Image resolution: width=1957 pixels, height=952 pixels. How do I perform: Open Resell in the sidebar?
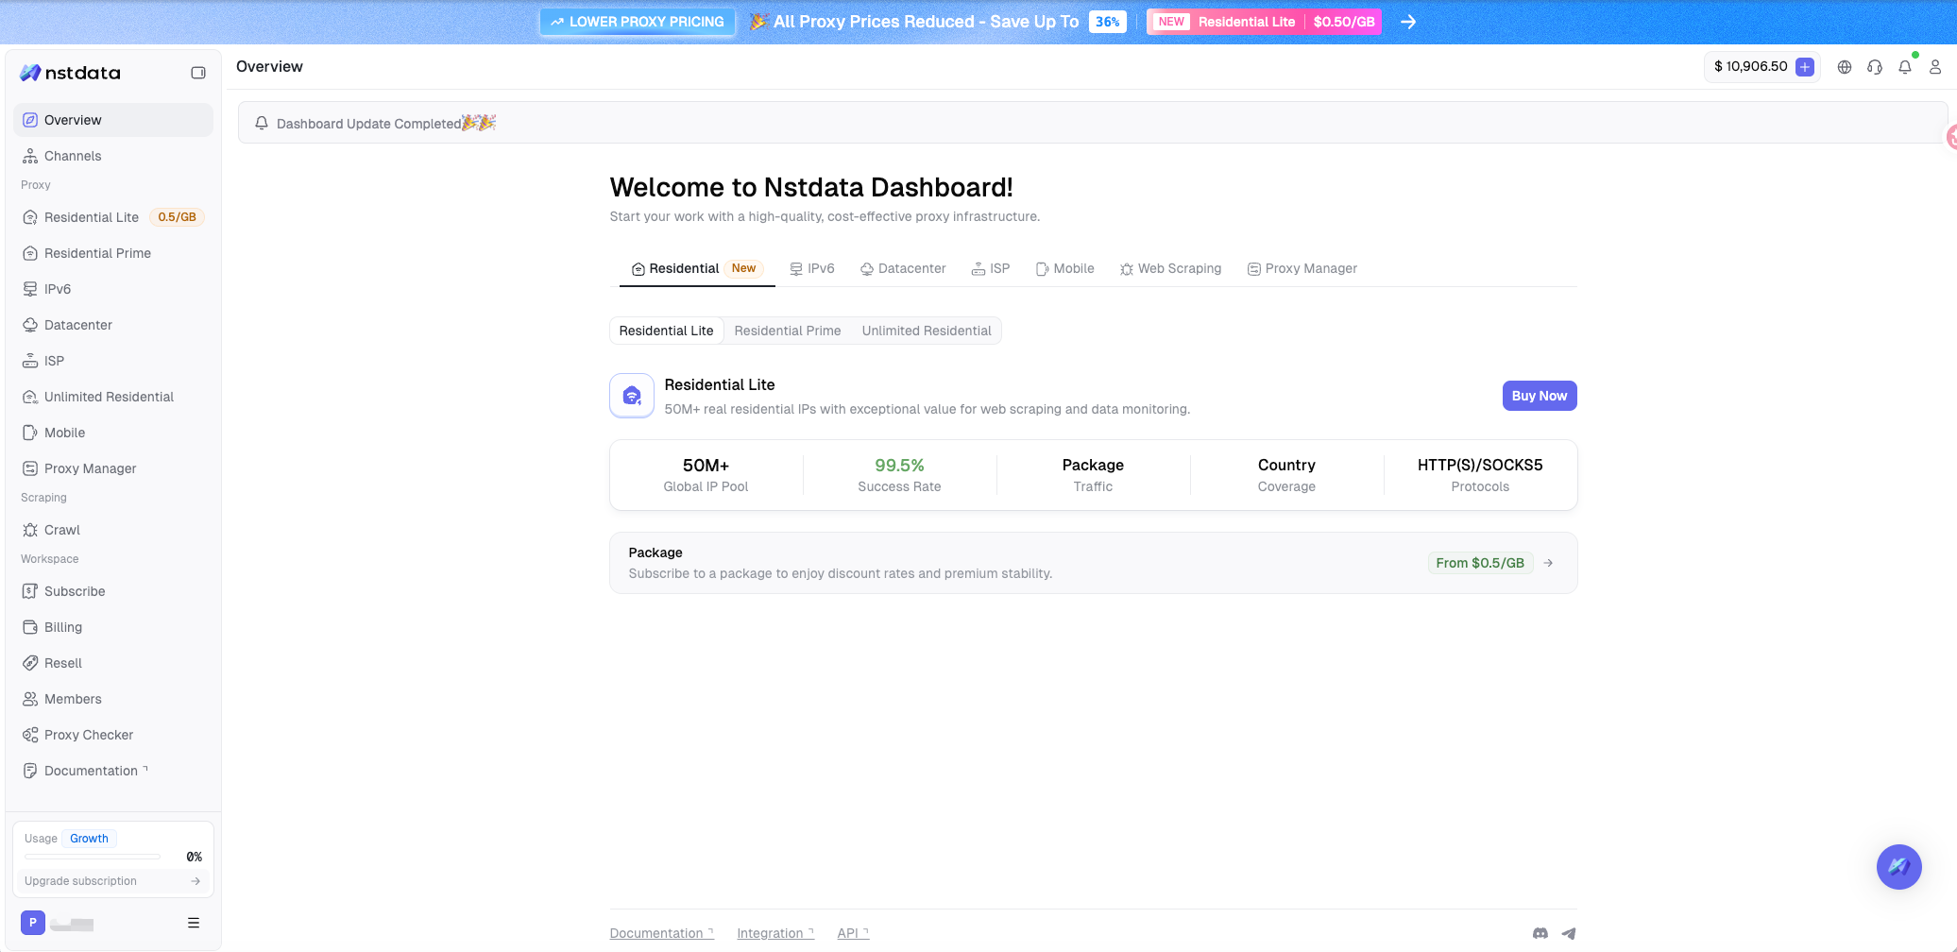[x=113, y=663]
